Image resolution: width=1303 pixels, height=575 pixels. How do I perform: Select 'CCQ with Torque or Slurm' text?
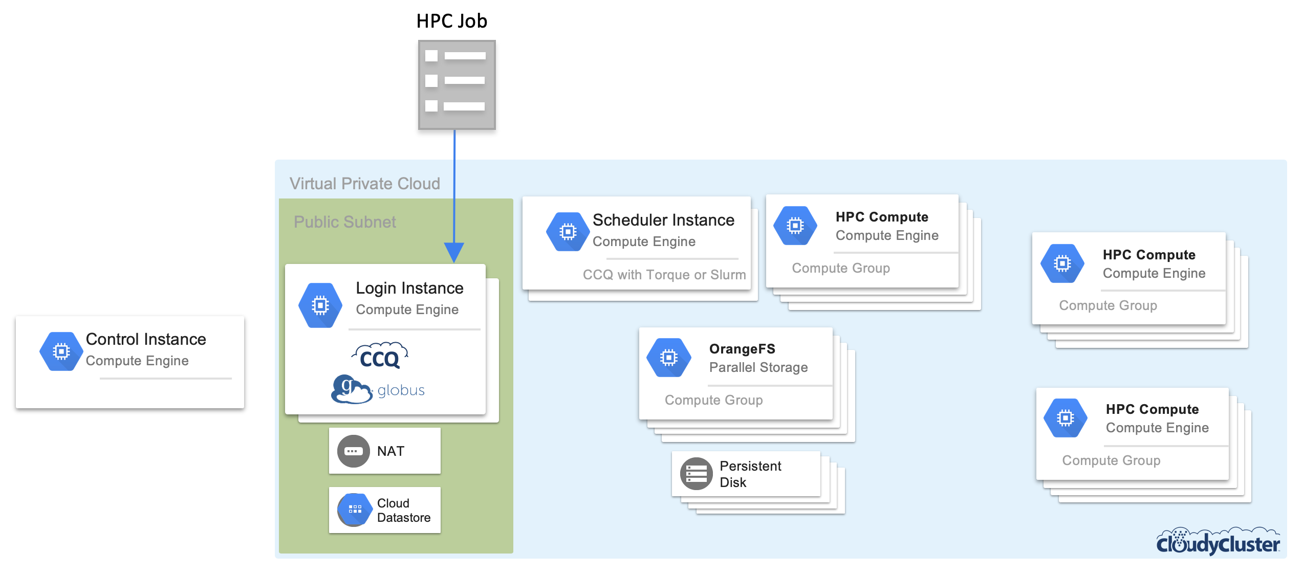664,275
